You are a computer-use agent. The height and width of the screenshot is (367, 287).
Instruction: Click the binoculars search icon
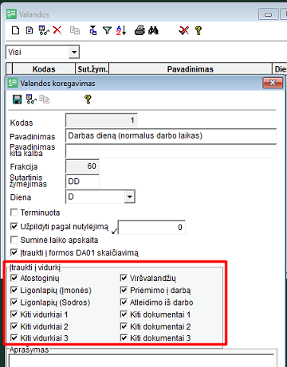153,30
